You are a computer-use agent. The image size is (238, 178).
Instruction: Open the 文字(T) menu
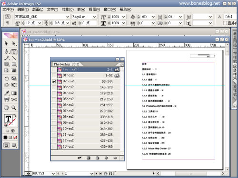(52, 9)
